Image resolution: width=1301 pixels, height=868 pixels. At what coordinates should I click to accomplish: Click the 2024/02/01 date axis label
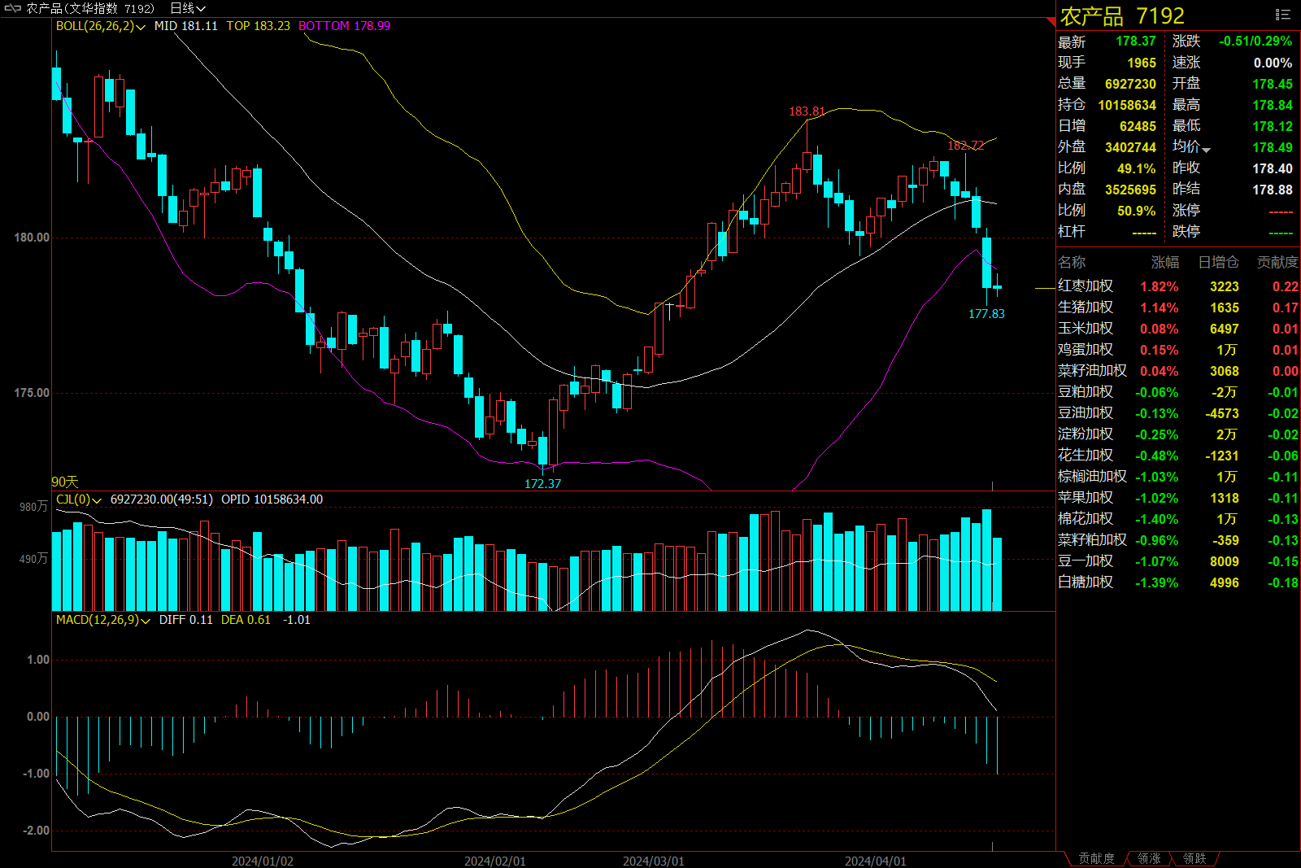click(x=495, y=861)
